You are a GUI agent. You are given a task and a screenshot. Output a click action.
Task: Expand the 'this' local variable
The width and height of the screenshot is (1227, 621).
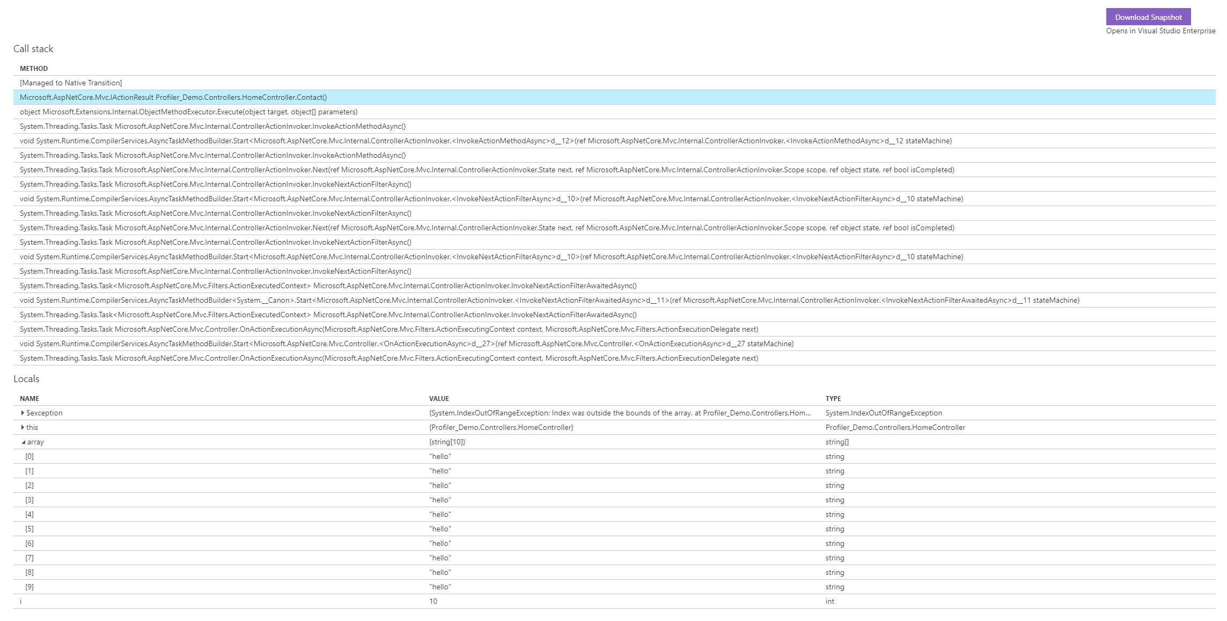coord(23,427)
